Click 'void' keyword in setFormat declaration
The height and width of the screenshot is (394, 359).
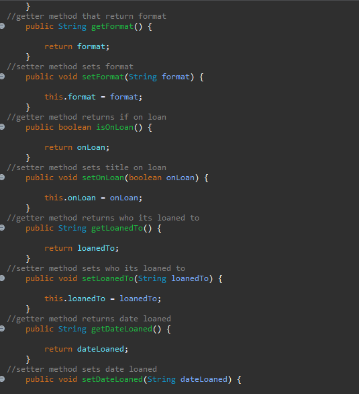tap(68, 77)
